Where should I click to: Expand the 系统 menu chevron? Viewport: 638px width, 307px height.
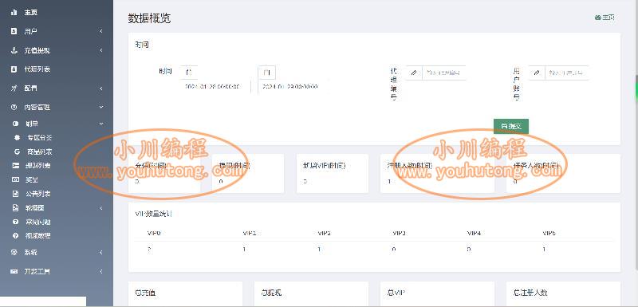pyautogui.click(x=101, y=252)
